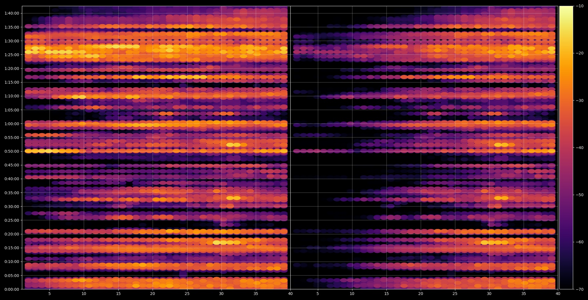
Task: Choose the 0:25:00 y-axis tick label
Action: (12, 220)
